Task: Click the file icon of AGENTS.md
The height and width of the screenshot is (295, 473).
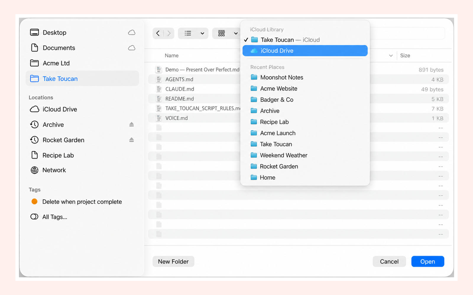Action: coord(159,79)
